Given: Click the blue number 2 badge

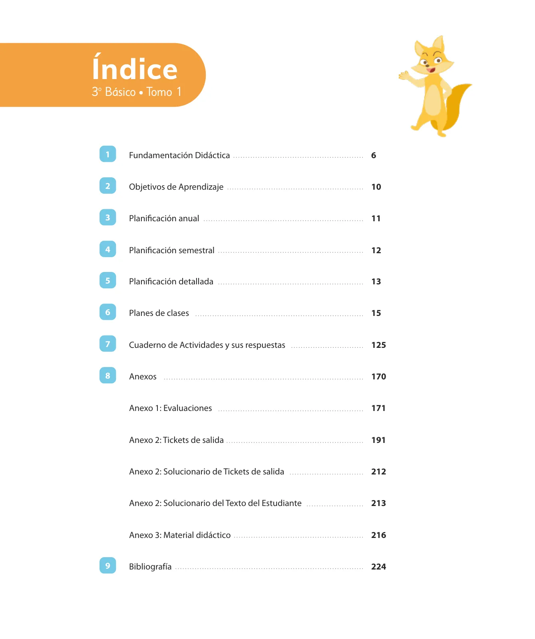Looking at the screenshot, I should [x=107, y=186].
